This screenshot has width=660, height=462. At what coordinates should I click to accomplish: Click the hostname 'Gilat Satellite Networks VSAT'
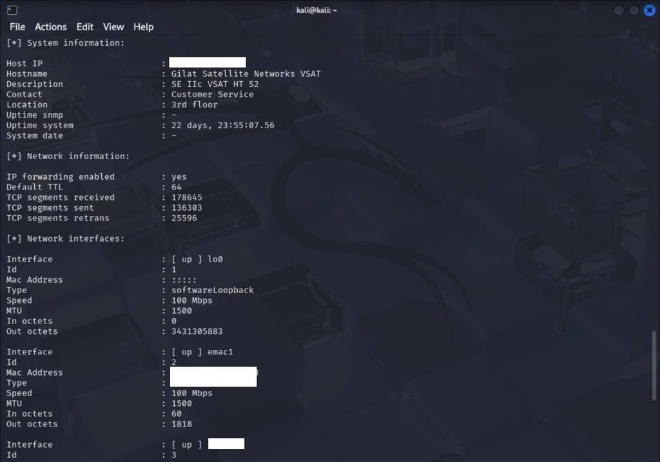246,73
